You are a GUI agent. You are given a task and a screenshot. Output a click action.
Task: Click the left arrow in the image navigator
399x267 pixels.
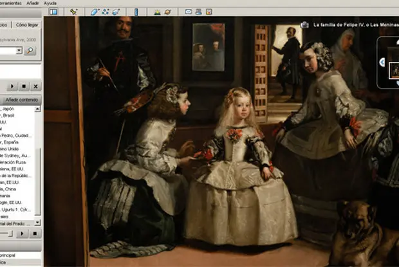(x=382, y=62)
